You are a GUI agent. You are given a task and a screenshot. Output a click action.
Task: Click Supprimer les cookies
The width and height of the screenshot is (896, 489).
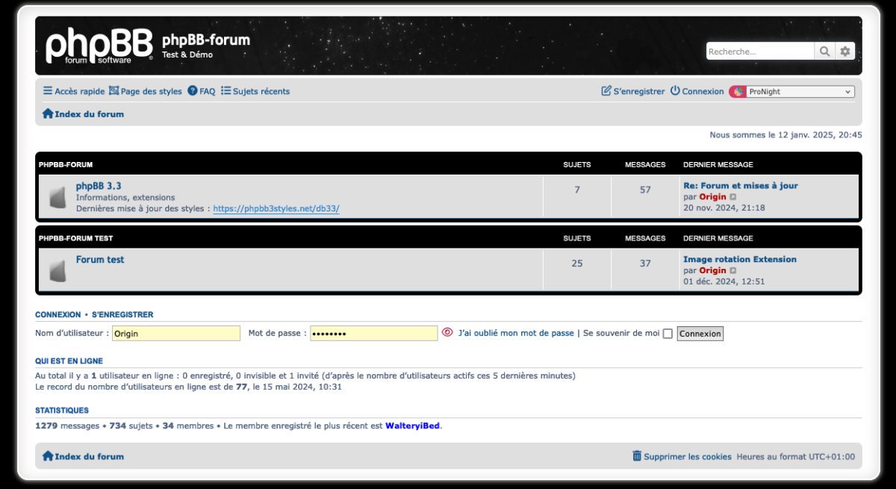coord(682,456)
